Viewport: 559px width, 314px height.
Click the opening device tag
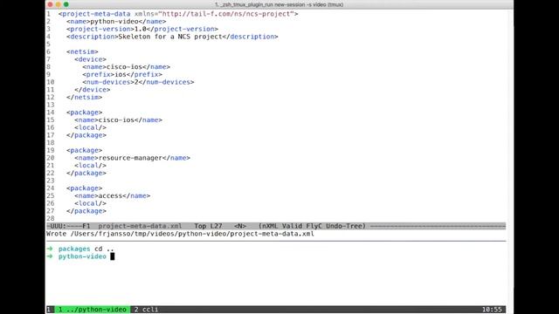click(90, 59)
